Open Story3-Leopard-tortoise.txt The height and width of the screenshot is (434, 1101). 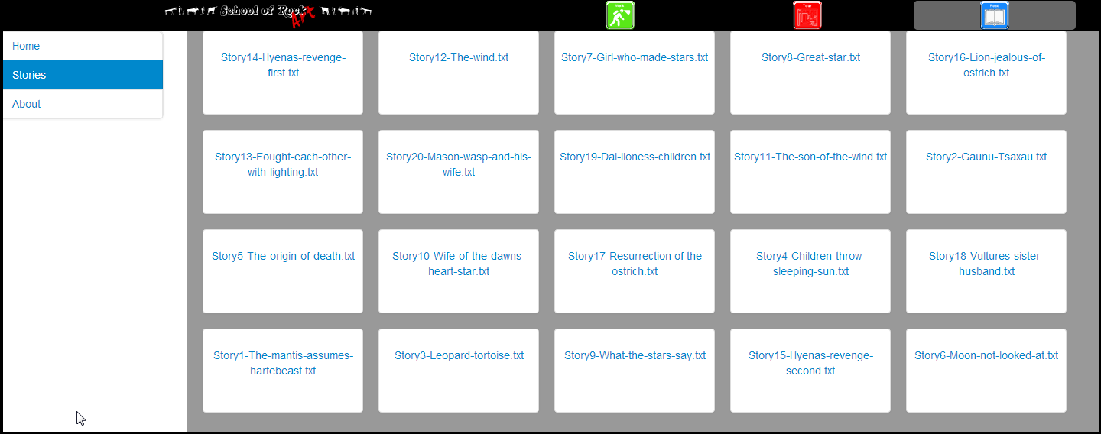(x=459, y=355)
